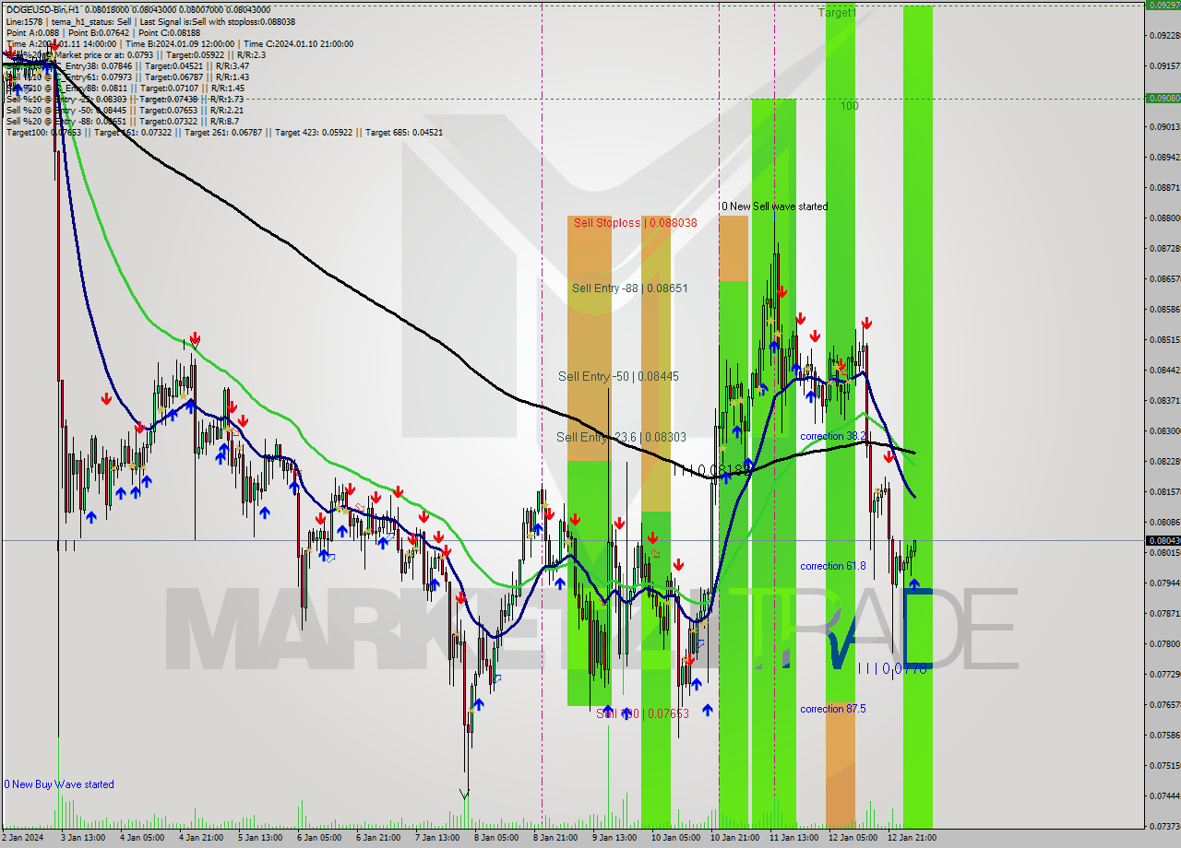Click the 0.07944 price axis value

1164,583
